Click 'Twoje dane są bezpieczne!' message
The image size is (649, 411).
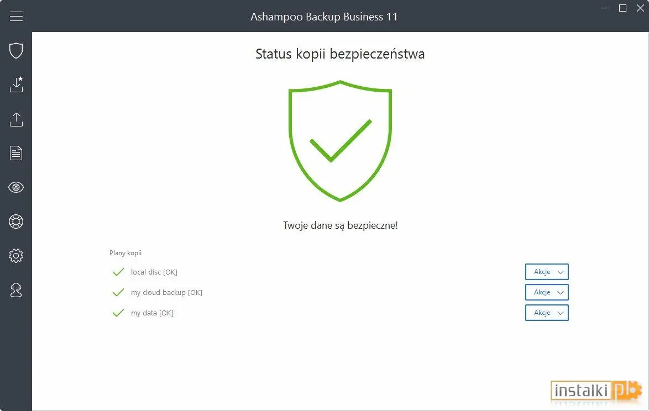[x=340, y=225]
